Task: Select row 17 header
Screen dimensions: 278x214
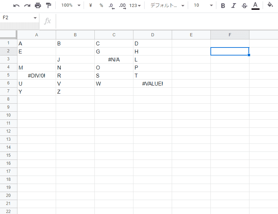Action: coord(8,172)
